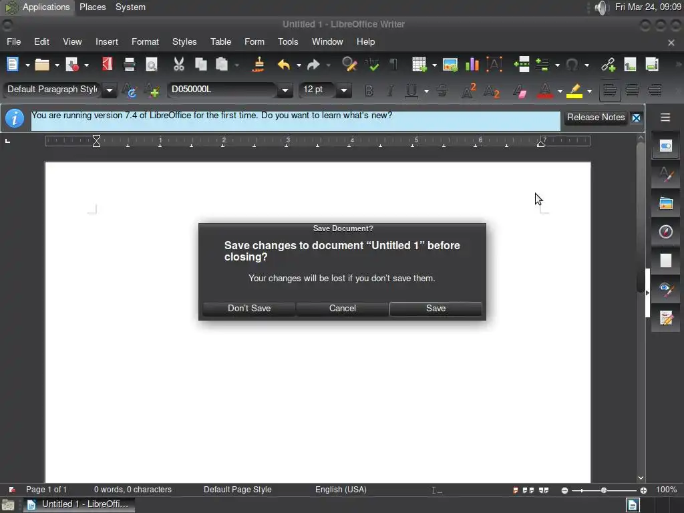Image resolution: width=684 pixels, height=513 pixels.
Task: Open the New document dropdown arrow
Action: (x=27, y=65)
